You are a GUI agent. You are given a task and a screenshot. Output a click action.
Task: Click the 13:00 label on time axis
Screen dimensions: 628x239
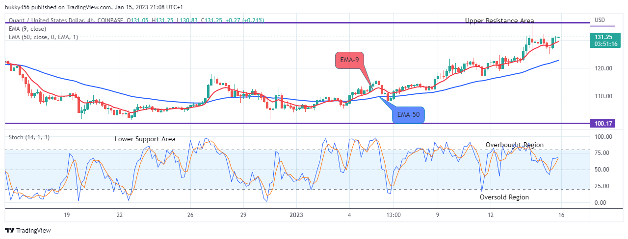394,215
